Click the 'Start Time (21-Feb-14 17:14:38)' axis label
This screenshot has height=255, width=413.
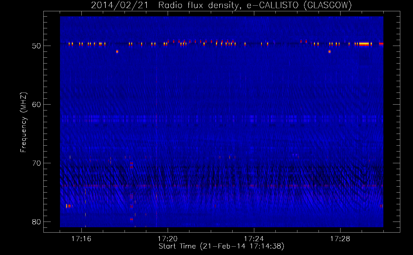pyautogui.click(x=221, y=246)
